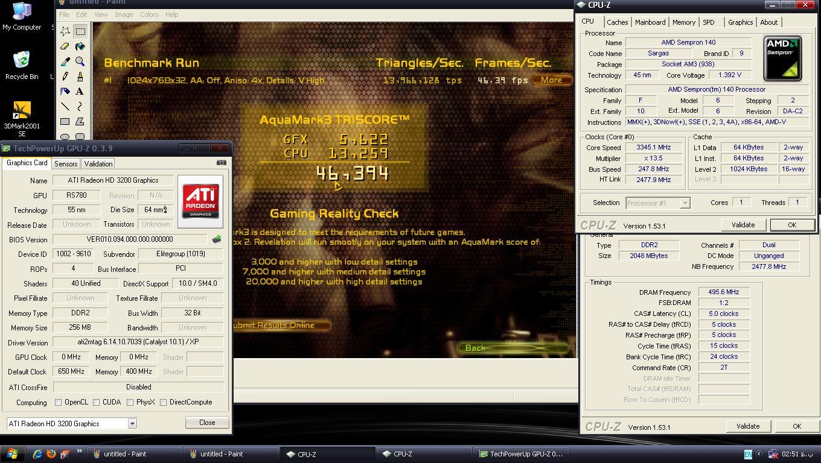Select the Pencil tool in Paint

click(x=65, y=77)
